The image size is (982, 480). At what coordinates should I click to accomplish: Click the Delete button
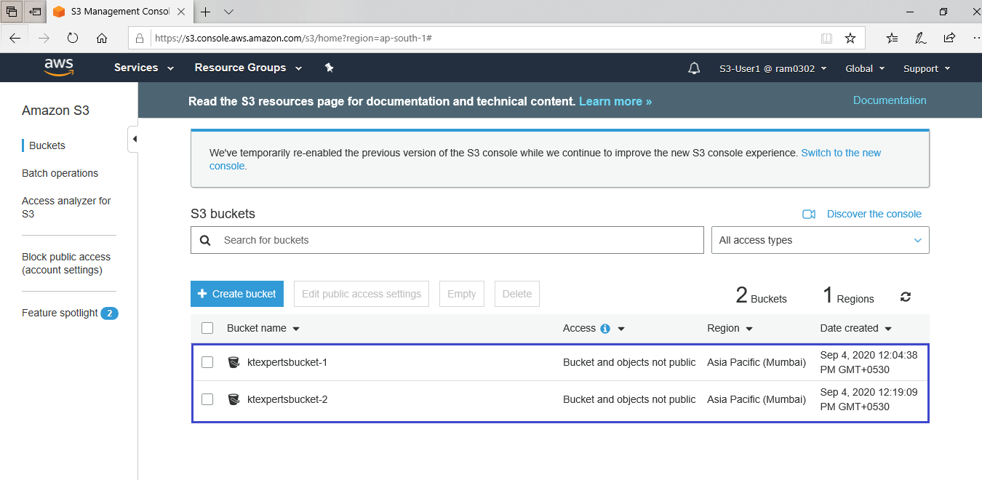point(517,294)
